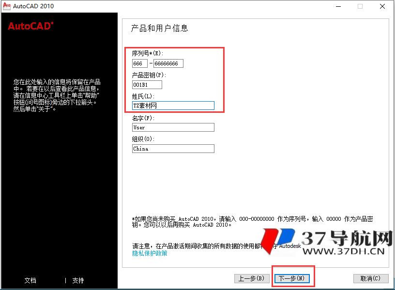
Task: Open the 文档 link in the sidebar footer
Action: tap(30, 281)
